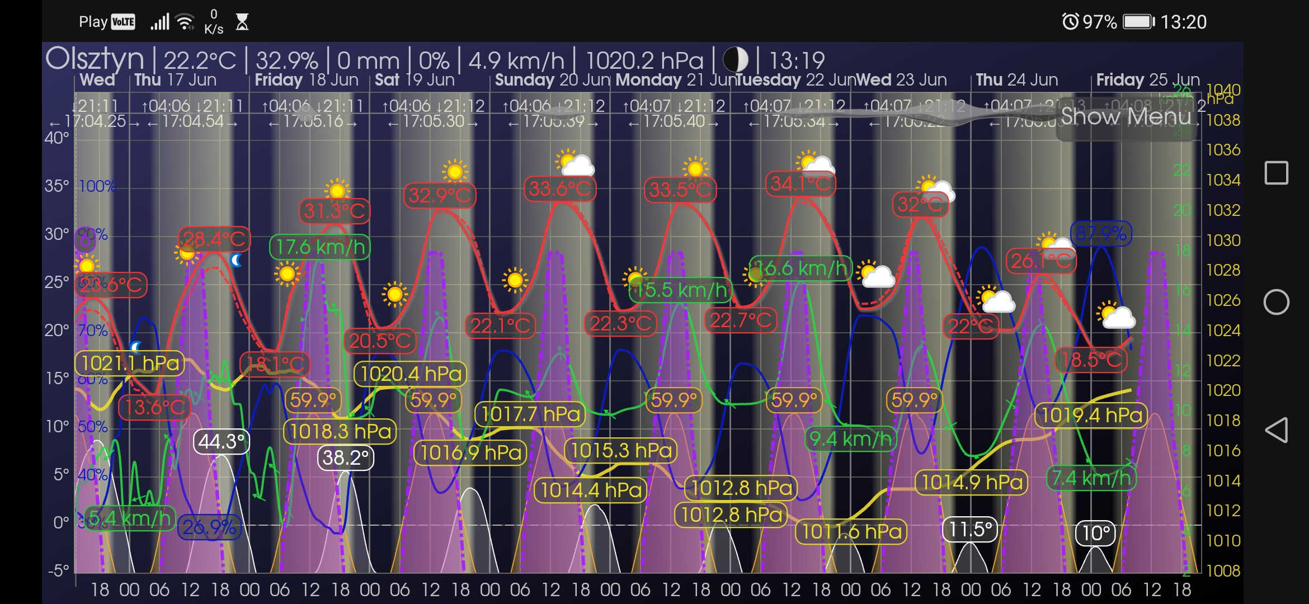
Task: Tap the 87.9% humidity label
Action: pos(1100,234)
